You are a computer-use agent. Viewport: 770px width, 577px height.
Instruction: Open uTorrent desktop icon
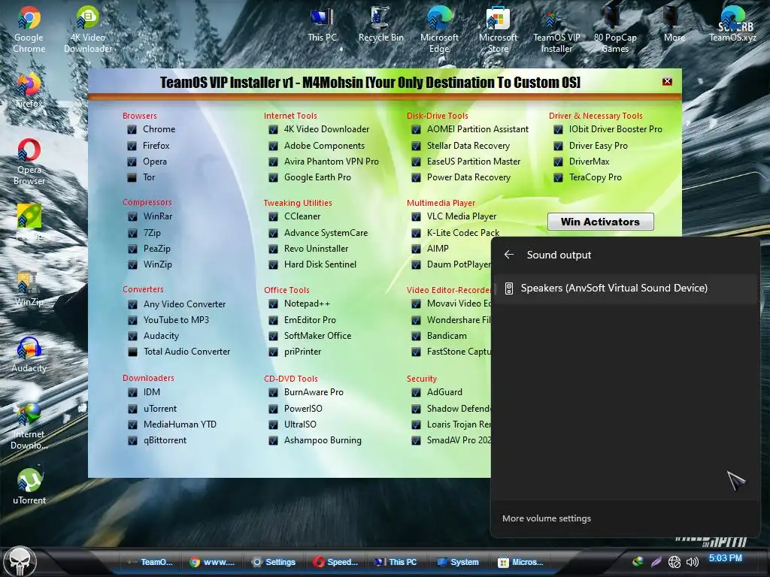29,487
